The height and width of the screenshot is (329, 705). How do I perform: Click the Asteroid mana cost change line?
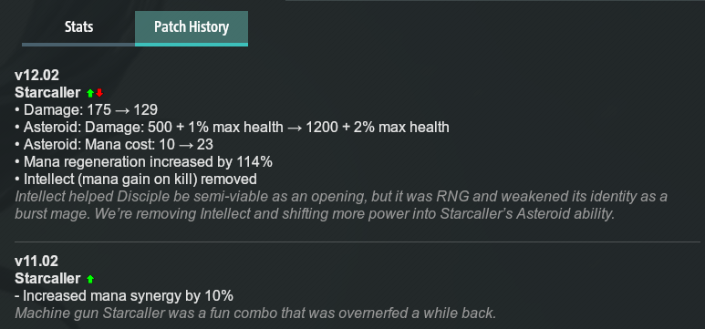pos(114,144)
